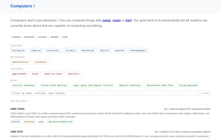This screenshot has width=221, height=138.
Task: Filter by Finite-state machines model
Action: (54, 86)
